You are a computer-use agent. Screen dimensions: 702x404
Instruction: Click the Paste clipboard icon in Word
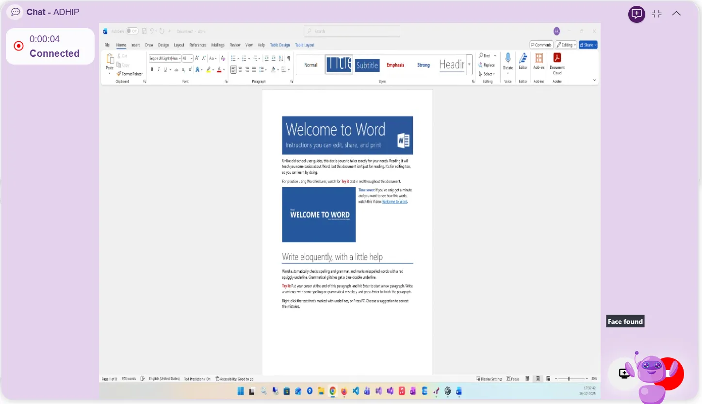coord(110,59)
